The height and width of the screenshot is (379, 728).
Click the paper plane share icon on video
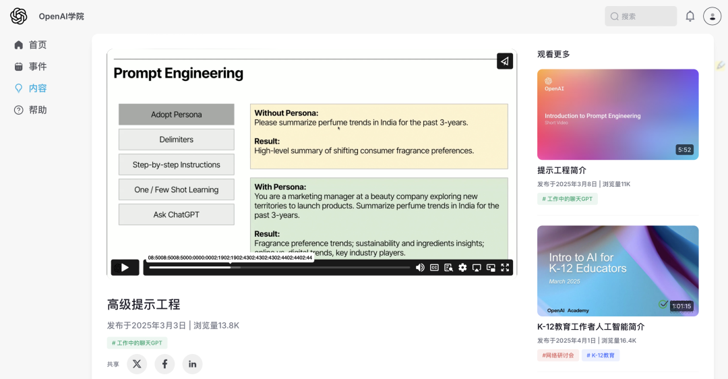[505, 61]
